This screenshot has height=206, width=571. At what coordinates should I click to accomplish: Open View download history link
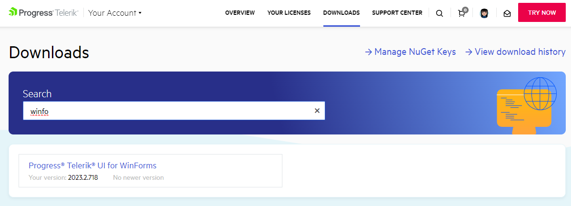tap(515, 52)
